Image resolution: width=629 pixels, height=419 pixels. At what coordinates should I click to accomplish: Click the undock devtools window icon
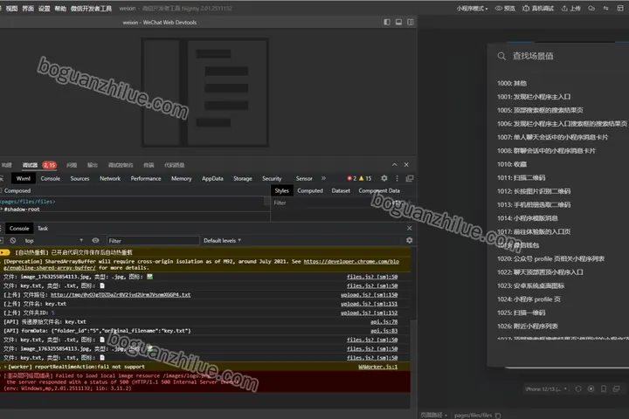(410, 178)
